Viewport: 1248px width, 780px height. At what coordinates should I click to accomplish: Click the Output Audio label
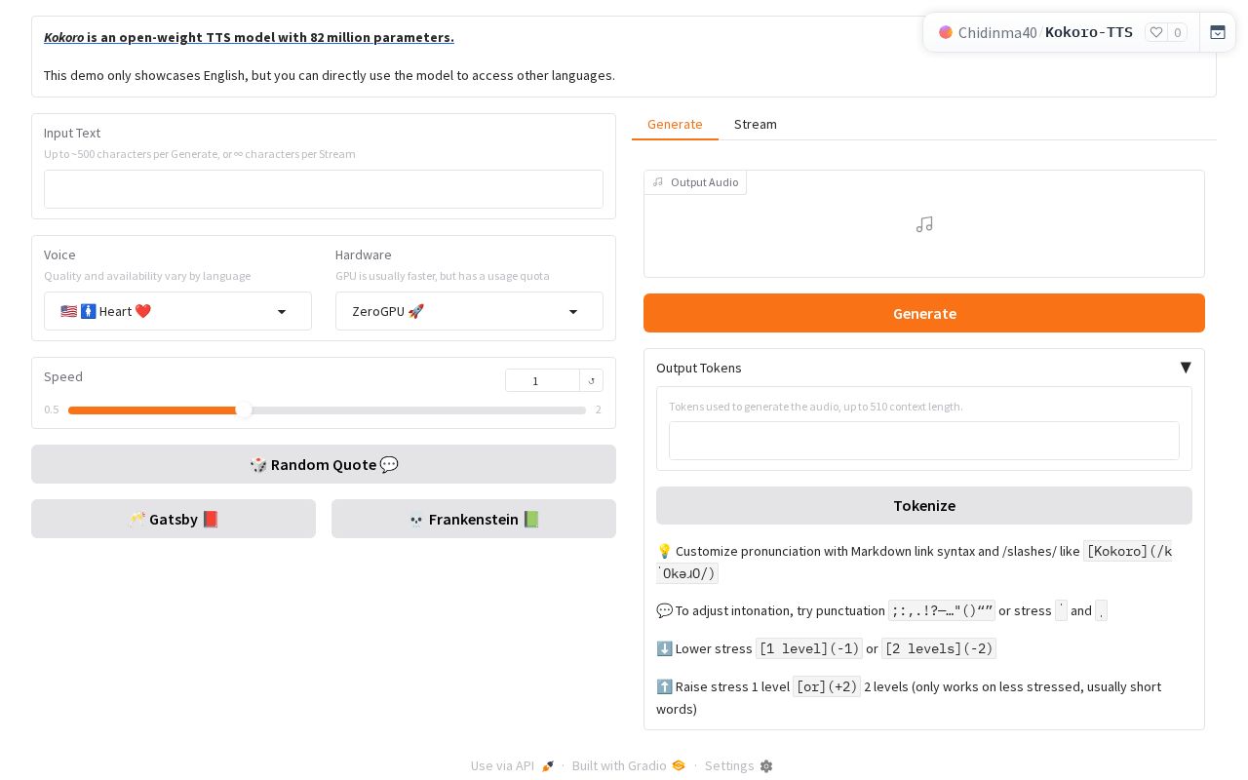coord(695,182)
